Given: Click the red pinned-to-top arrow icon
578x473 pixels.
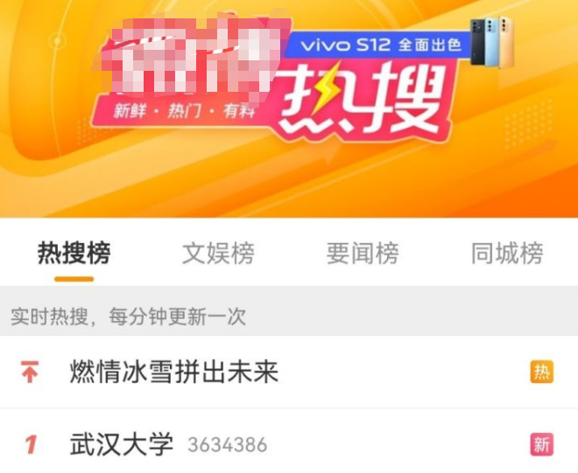Looking at the screenshot, I should click(x=30, y=372).
